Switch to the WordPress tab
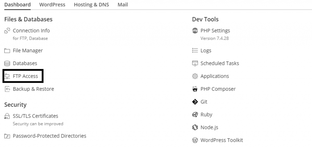The image size is (312, 148). (52, 5)
